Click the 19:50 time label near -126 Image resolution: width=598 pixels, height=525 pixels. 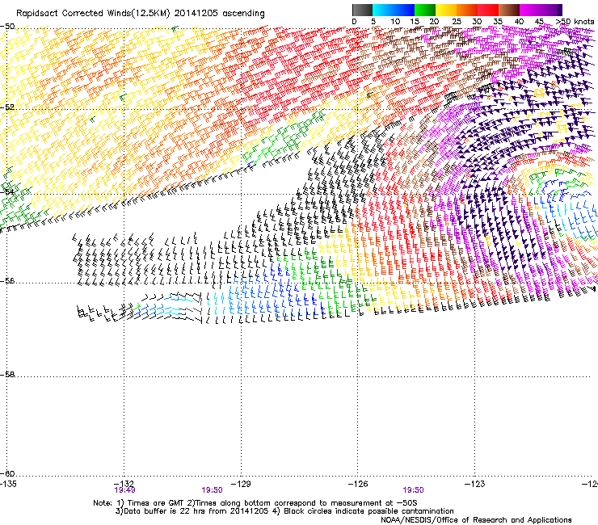point(414,490)
